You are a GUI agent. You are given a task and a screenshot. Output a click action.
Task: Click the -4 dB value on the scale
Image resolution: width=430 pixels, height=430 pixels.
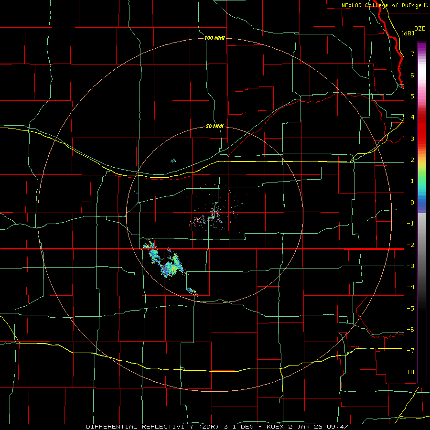(x=410, y=287)
